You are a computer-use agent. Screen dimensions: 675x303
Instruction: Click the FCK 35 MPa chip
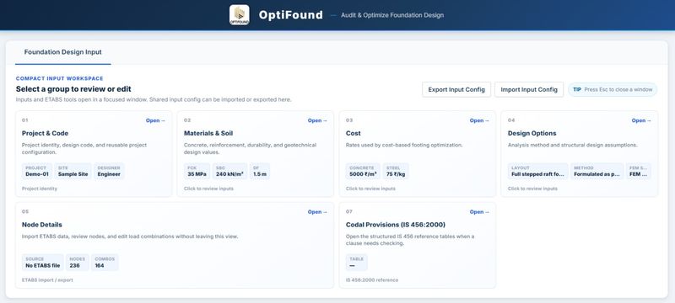(x=197, y=171)
